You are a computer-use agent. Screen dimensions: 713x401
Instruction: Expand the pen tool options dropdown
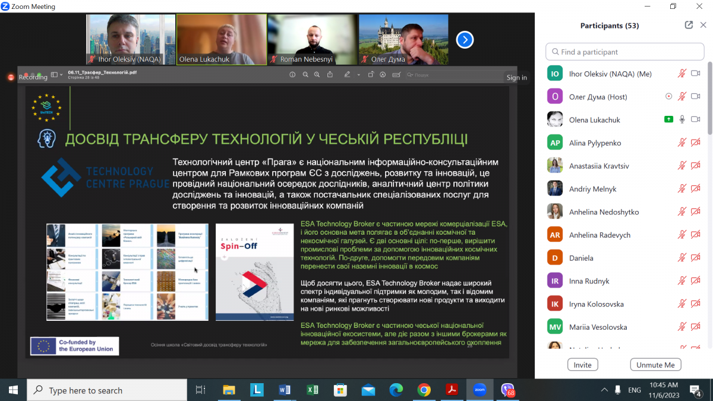358,75
